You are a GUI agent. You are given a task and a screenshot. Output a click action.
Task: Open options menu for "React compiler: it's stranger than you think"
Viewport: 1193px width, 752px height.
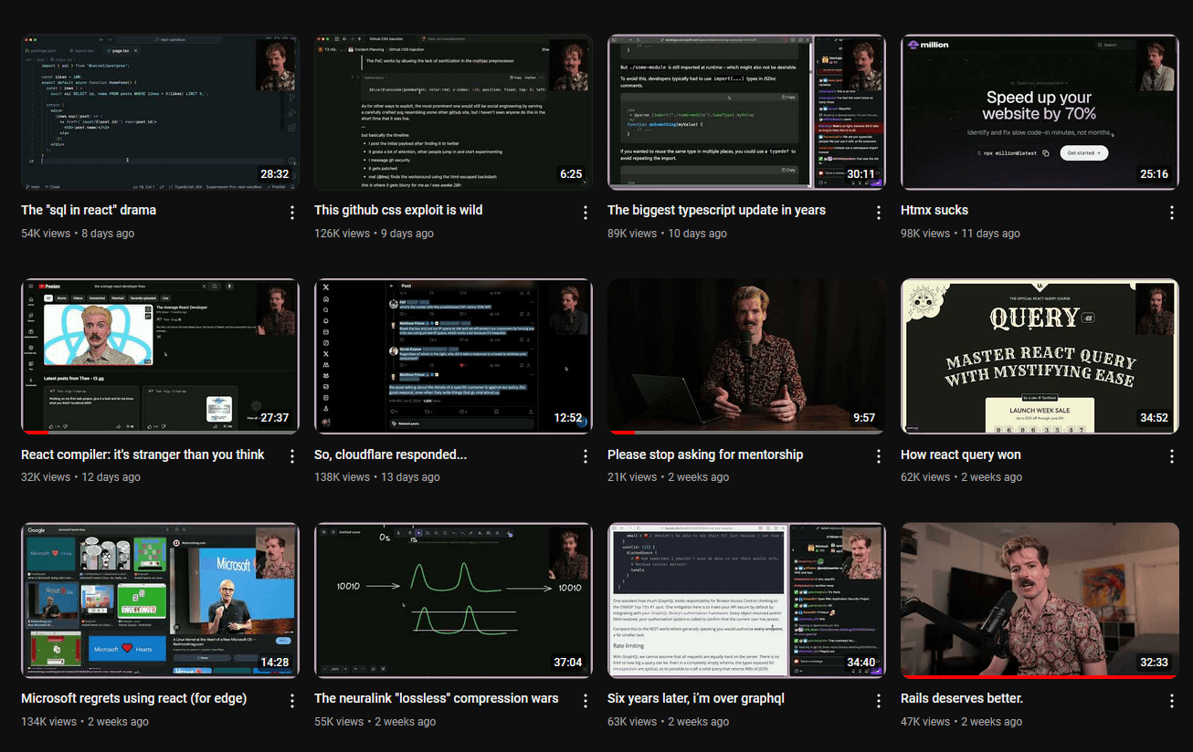pos(291,456)
